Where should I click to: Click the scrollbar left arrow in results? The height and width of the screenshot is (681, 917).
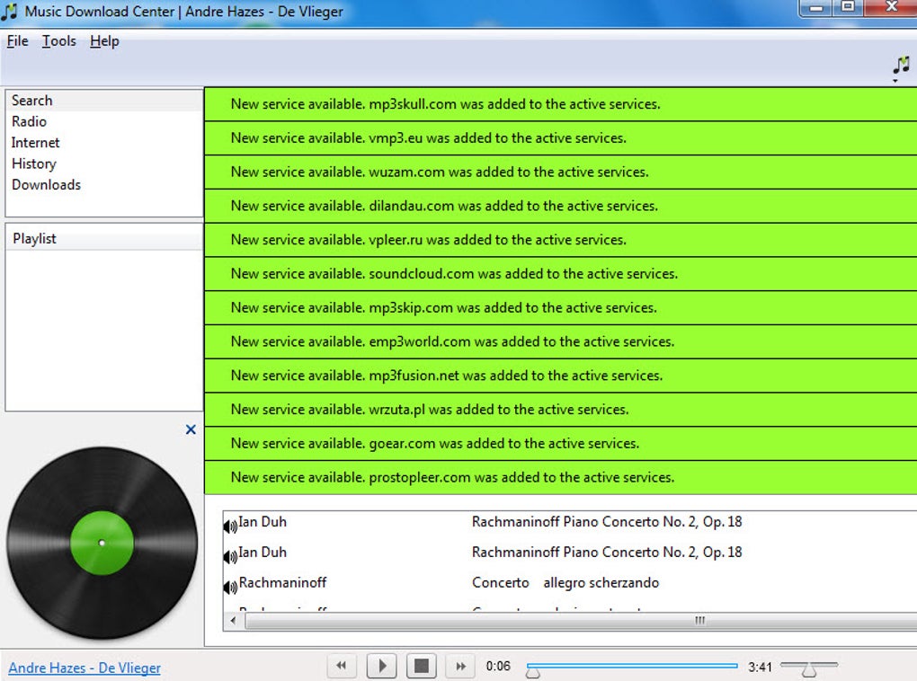[x=234, y=620]
